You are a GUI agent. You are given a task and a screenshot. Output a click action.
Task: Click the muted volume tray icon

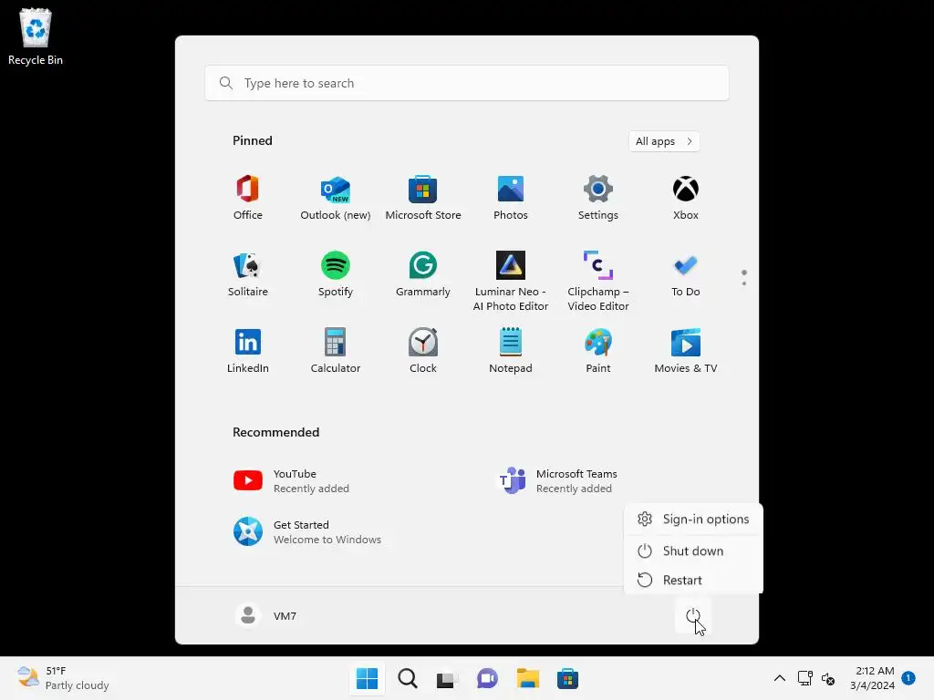828,678
